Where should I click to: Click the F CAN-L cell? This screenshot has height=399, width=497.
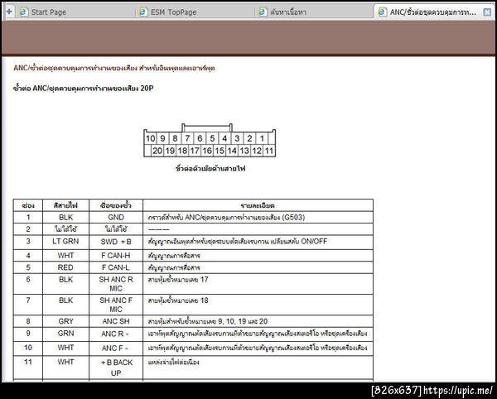click(x=116, y=267)
